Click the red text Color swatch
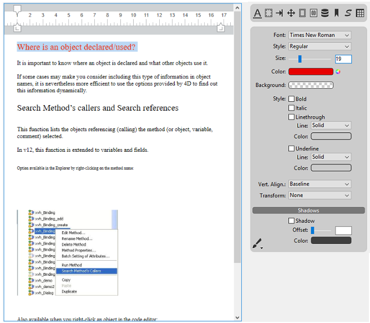Viewport: 370px width, 323px height. point(311,72)
